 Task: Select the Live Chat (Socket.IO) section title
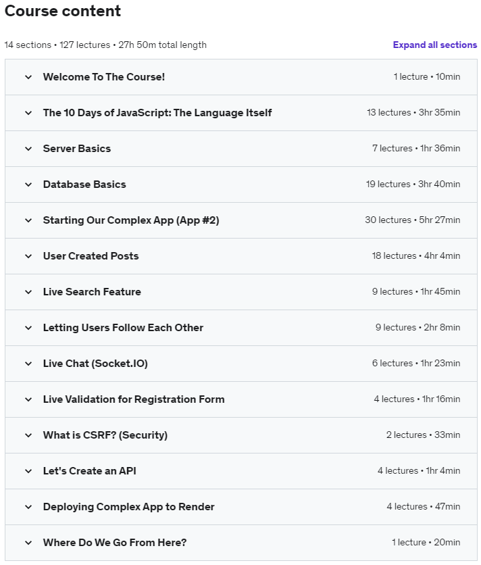click(95, 364)
